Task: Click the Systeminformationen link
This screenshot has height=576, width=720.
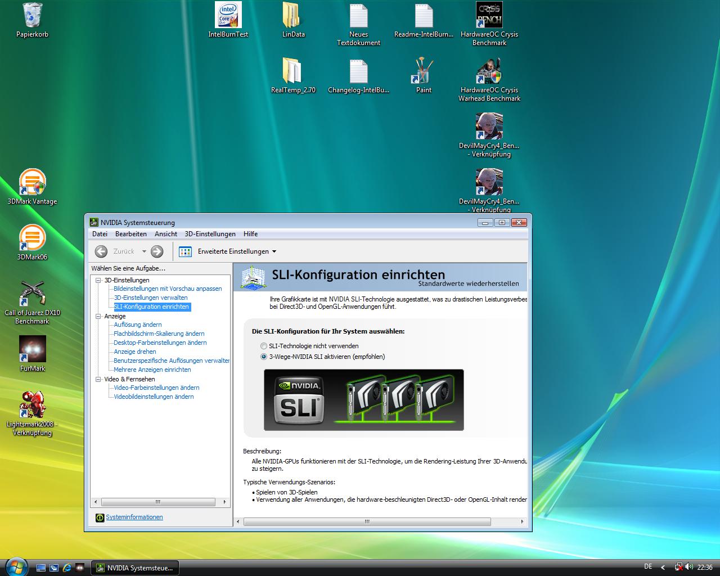Action: click(x=134, y=517)
